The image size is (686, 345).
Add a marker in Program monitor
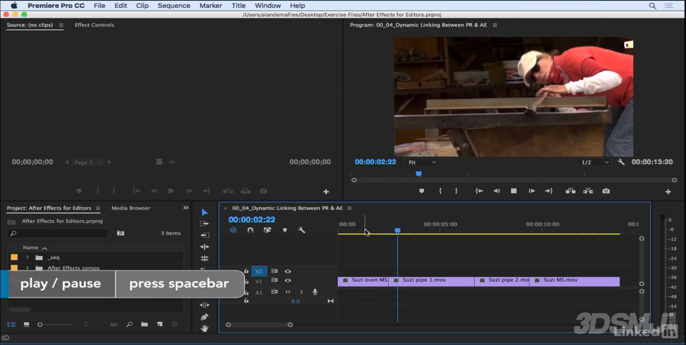pos(422,191)
